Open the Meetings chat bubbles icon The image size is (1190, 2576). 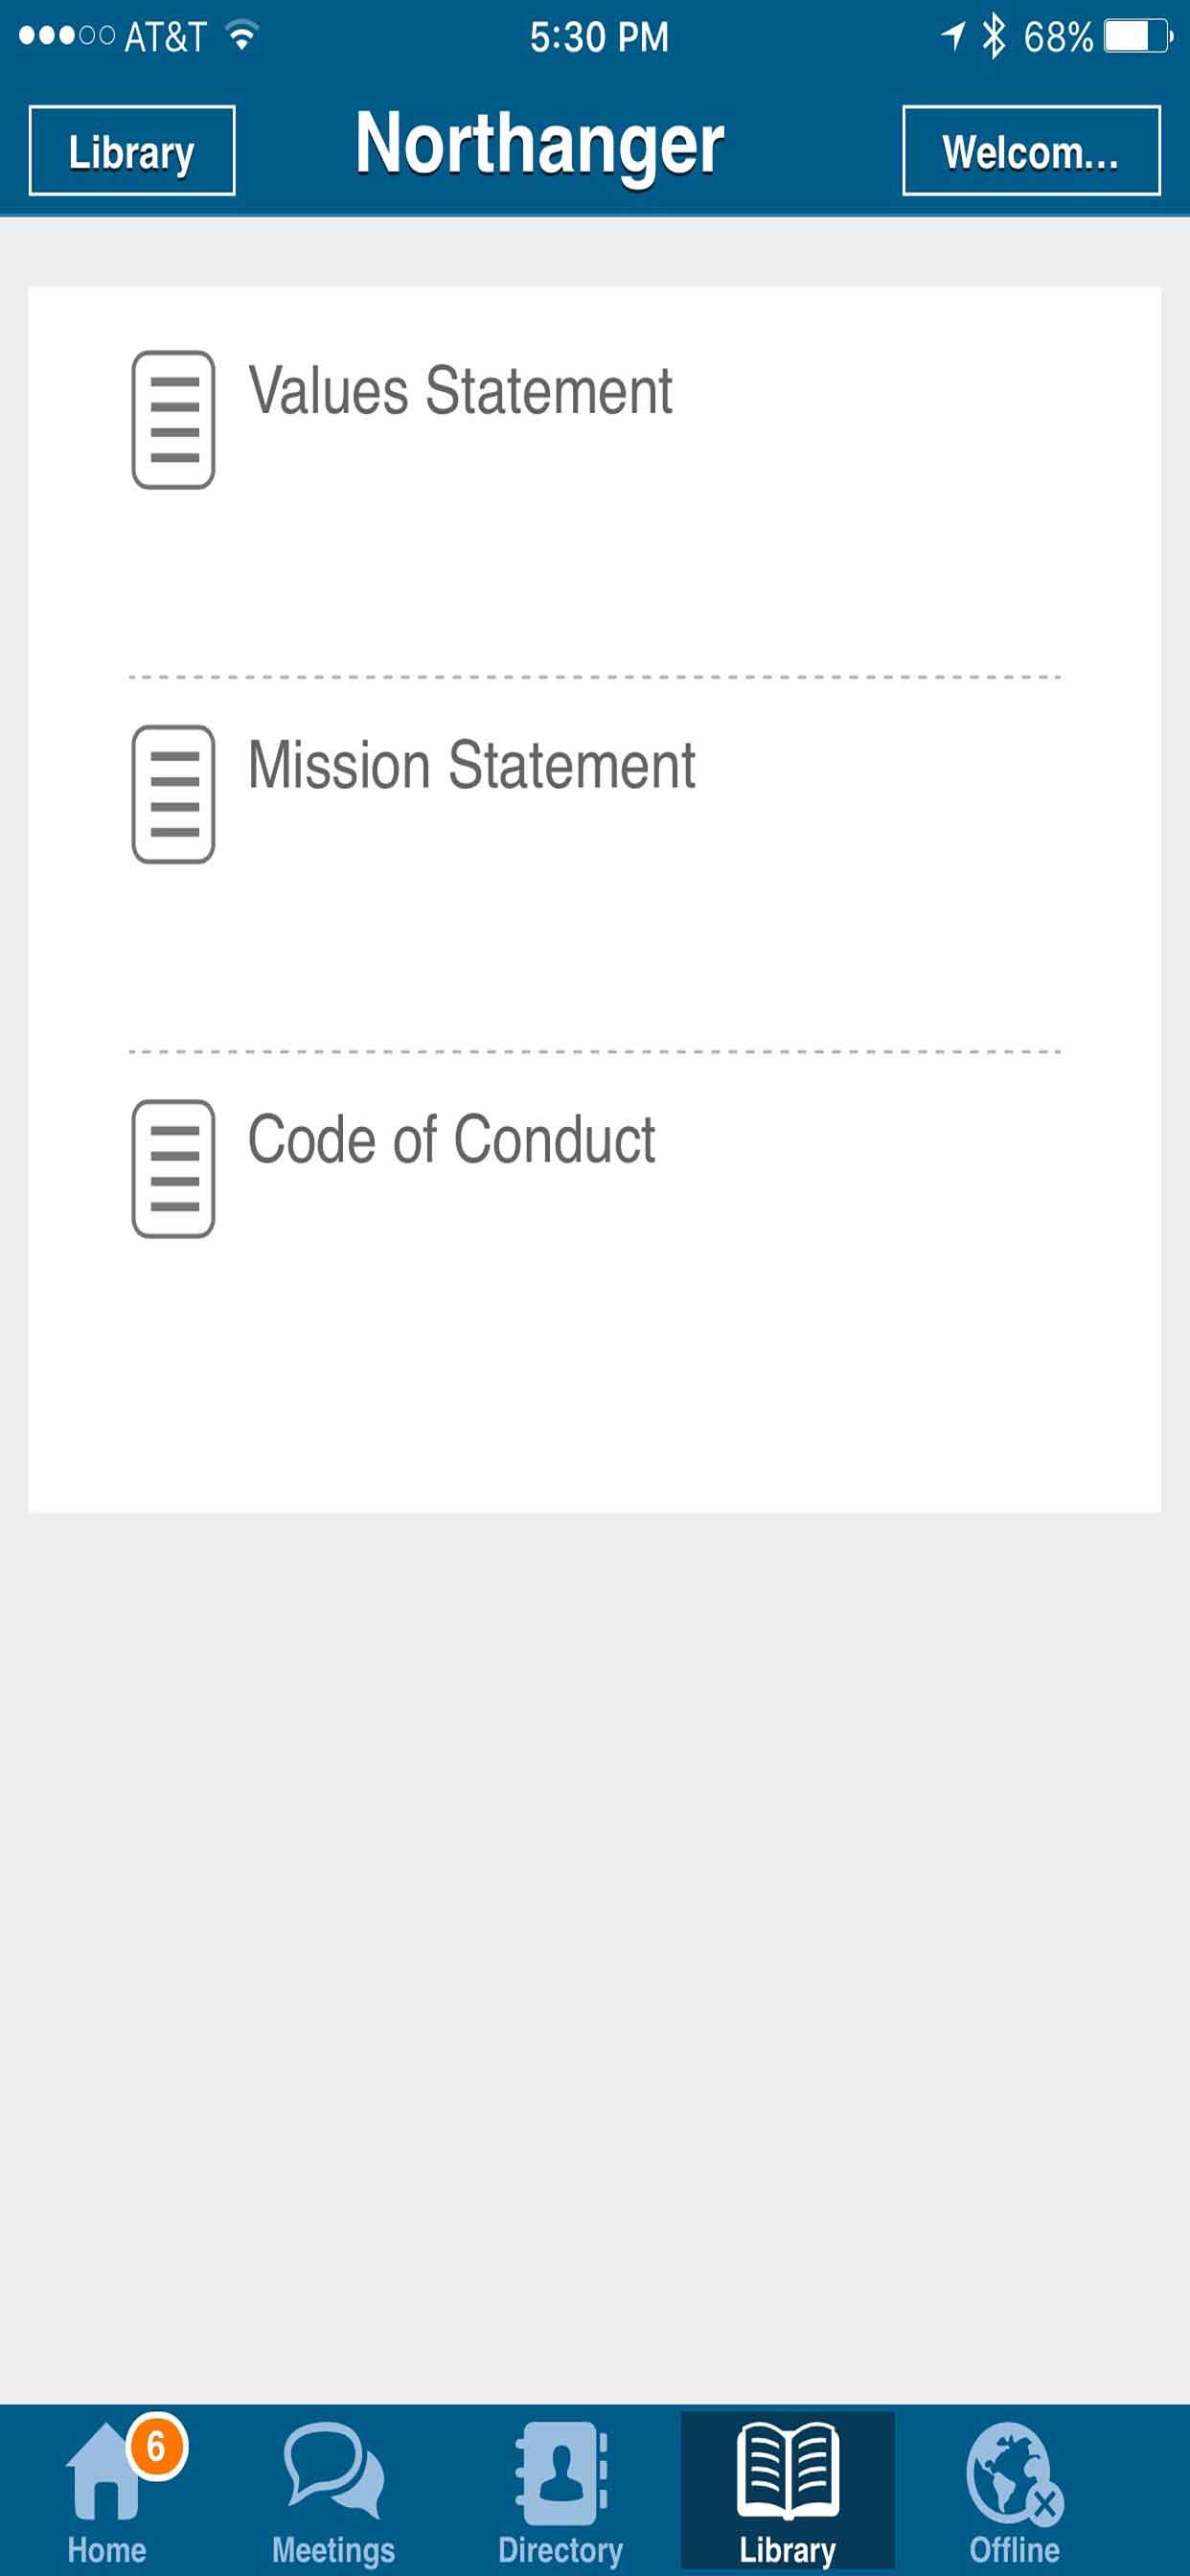pos(333,2471)
